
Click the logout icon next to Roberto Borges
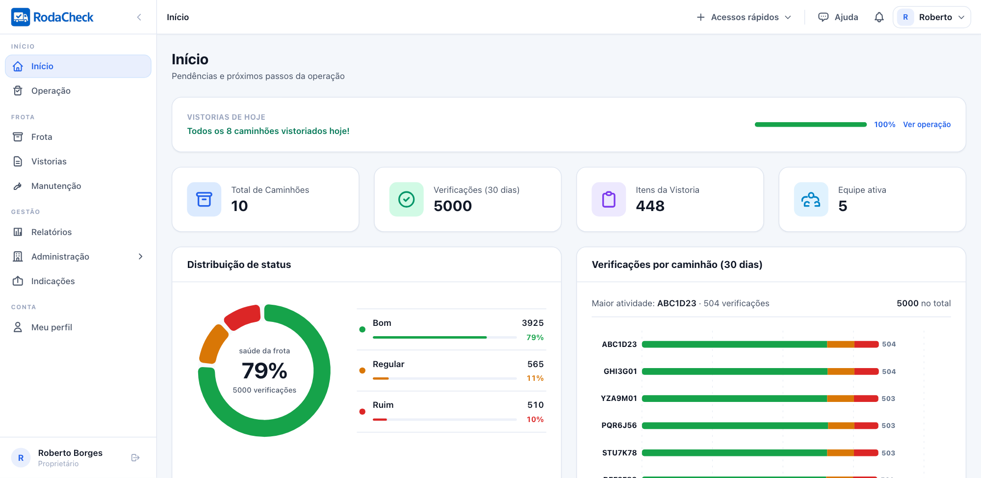pos(136,458)
